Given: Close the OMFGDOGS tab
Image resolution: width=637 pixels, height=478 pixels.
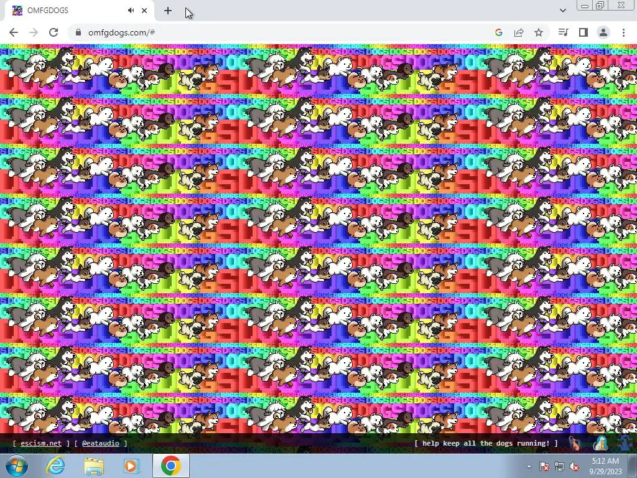Looking at the screenshot, I should click(144, 11).
